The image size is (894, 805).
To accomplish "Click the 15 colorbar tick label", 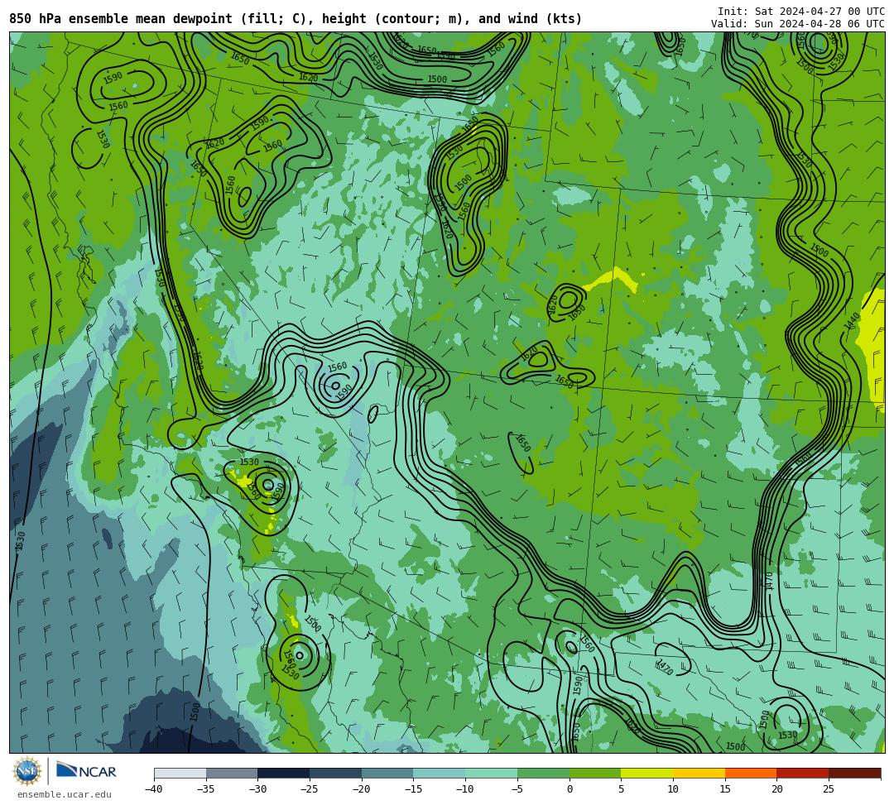I will click(724, 789).
